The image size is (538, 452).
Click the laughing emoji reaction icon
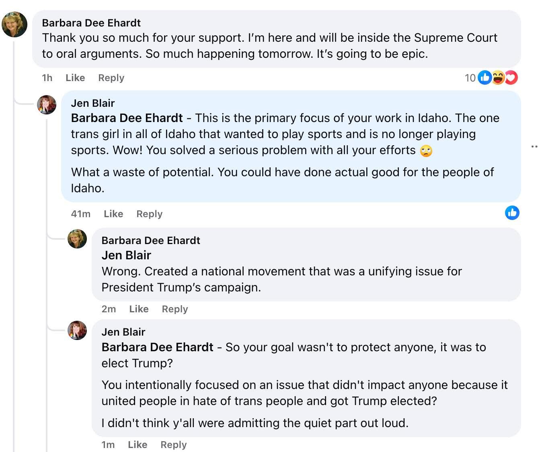(x=498, y=77)
